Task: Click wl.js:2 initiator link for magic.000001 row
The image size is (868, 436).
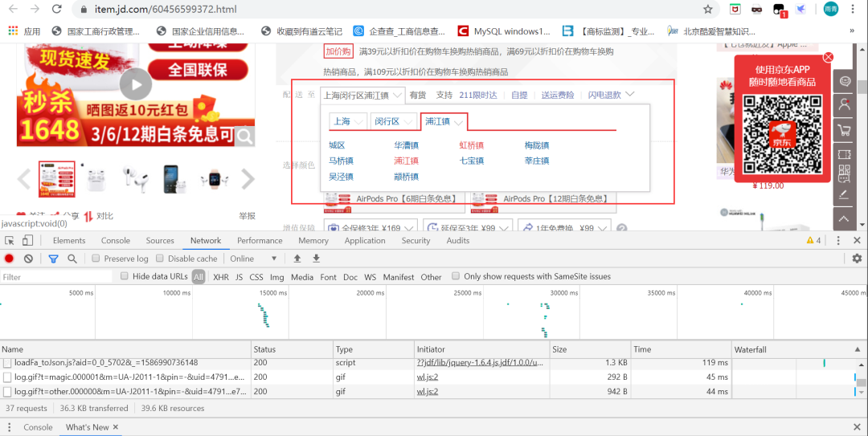Action: click(x=428, y=377)
